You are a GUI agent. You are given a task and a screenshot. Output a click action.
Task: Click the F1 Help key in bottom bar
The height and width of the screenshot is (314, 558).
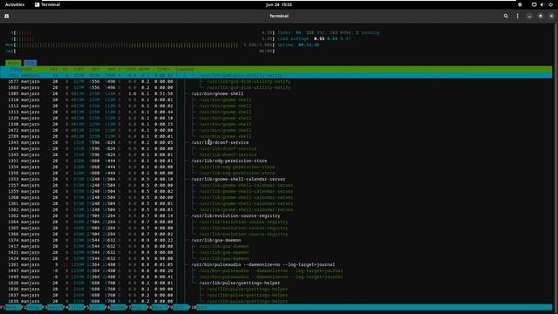click(x=10, y=307)
